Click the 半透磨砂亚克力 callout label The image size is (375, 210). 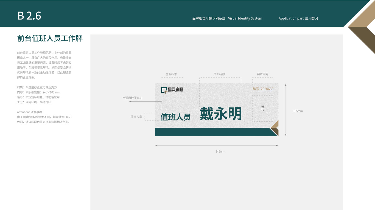132,98
